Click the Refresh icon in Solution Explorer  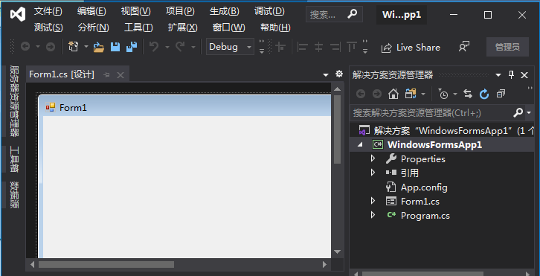coord(484,94)
